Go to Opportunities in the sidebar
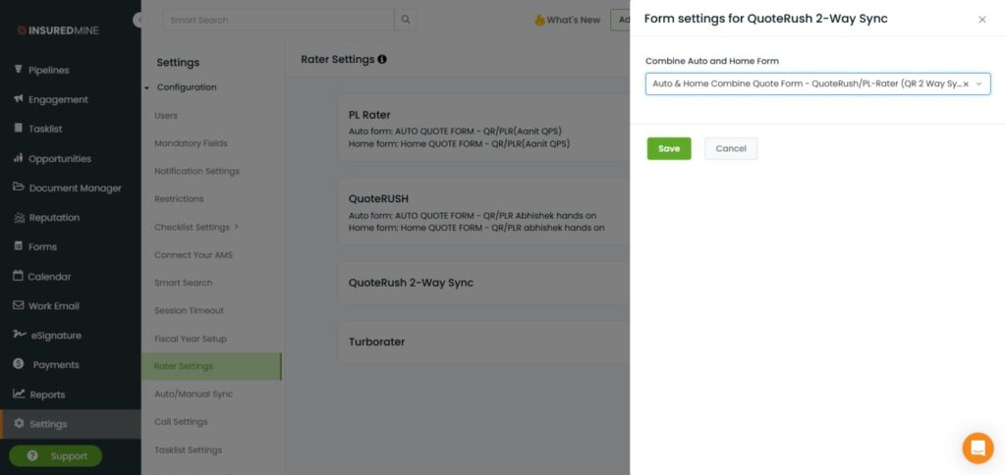 click(x=52, y=158)
